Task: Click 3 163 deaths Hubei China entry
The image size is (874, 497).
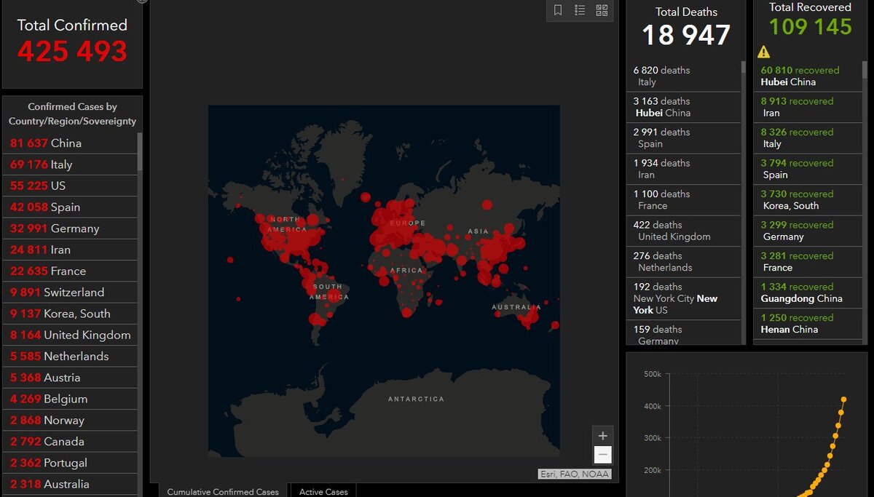Action: pos(683,107)
